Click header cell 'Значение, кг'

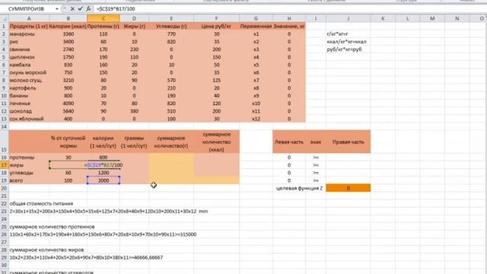tap(289, 27)
